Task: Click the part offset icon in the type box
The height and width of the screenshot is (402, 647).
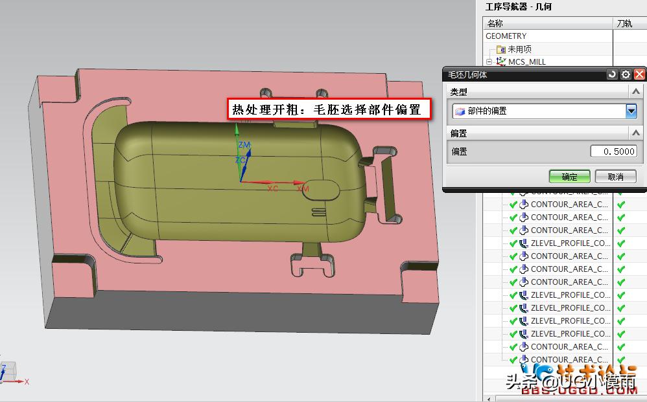Action: click(x=460, y=111)
